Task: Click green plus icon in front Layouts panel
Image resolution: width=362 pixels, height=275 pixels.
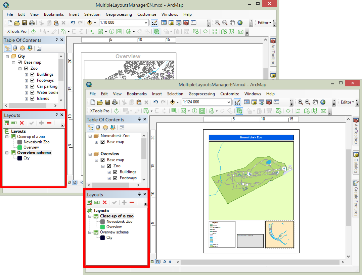Action: [124, 202]
